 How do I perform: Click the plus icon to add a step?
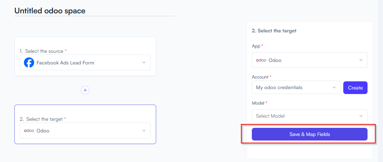click(85, 90)
